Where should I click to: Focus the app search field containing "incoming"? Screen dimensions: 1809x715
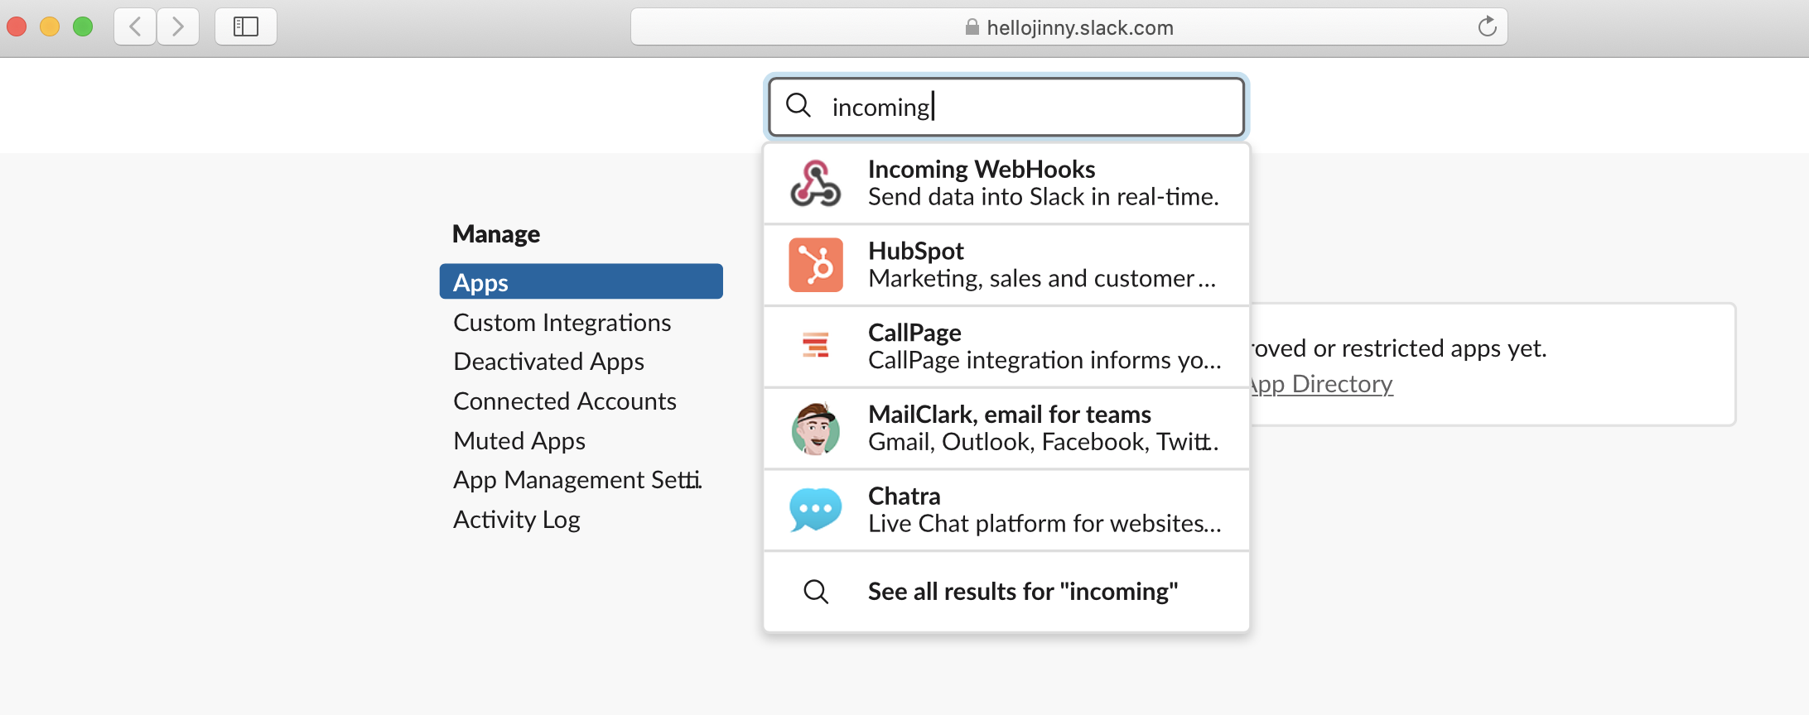click(x=1006, y=107)
